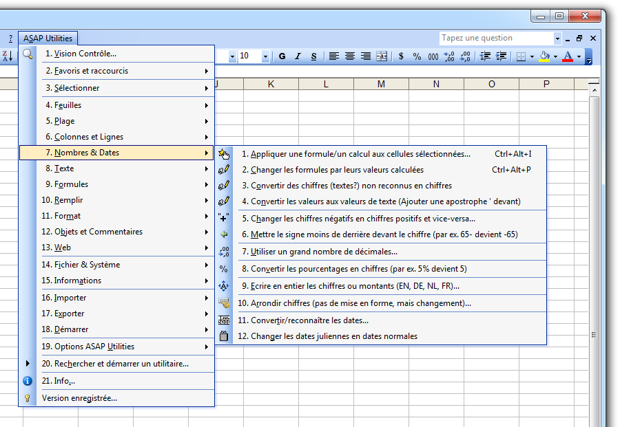Click the ASAP Utilities menu tab
This screenshot has height=427, width=620.
pyautogui.click(x=48, y=38)
